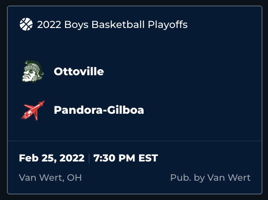
Task: Open the Ottoville team name
Action: (x=79, y=72)
